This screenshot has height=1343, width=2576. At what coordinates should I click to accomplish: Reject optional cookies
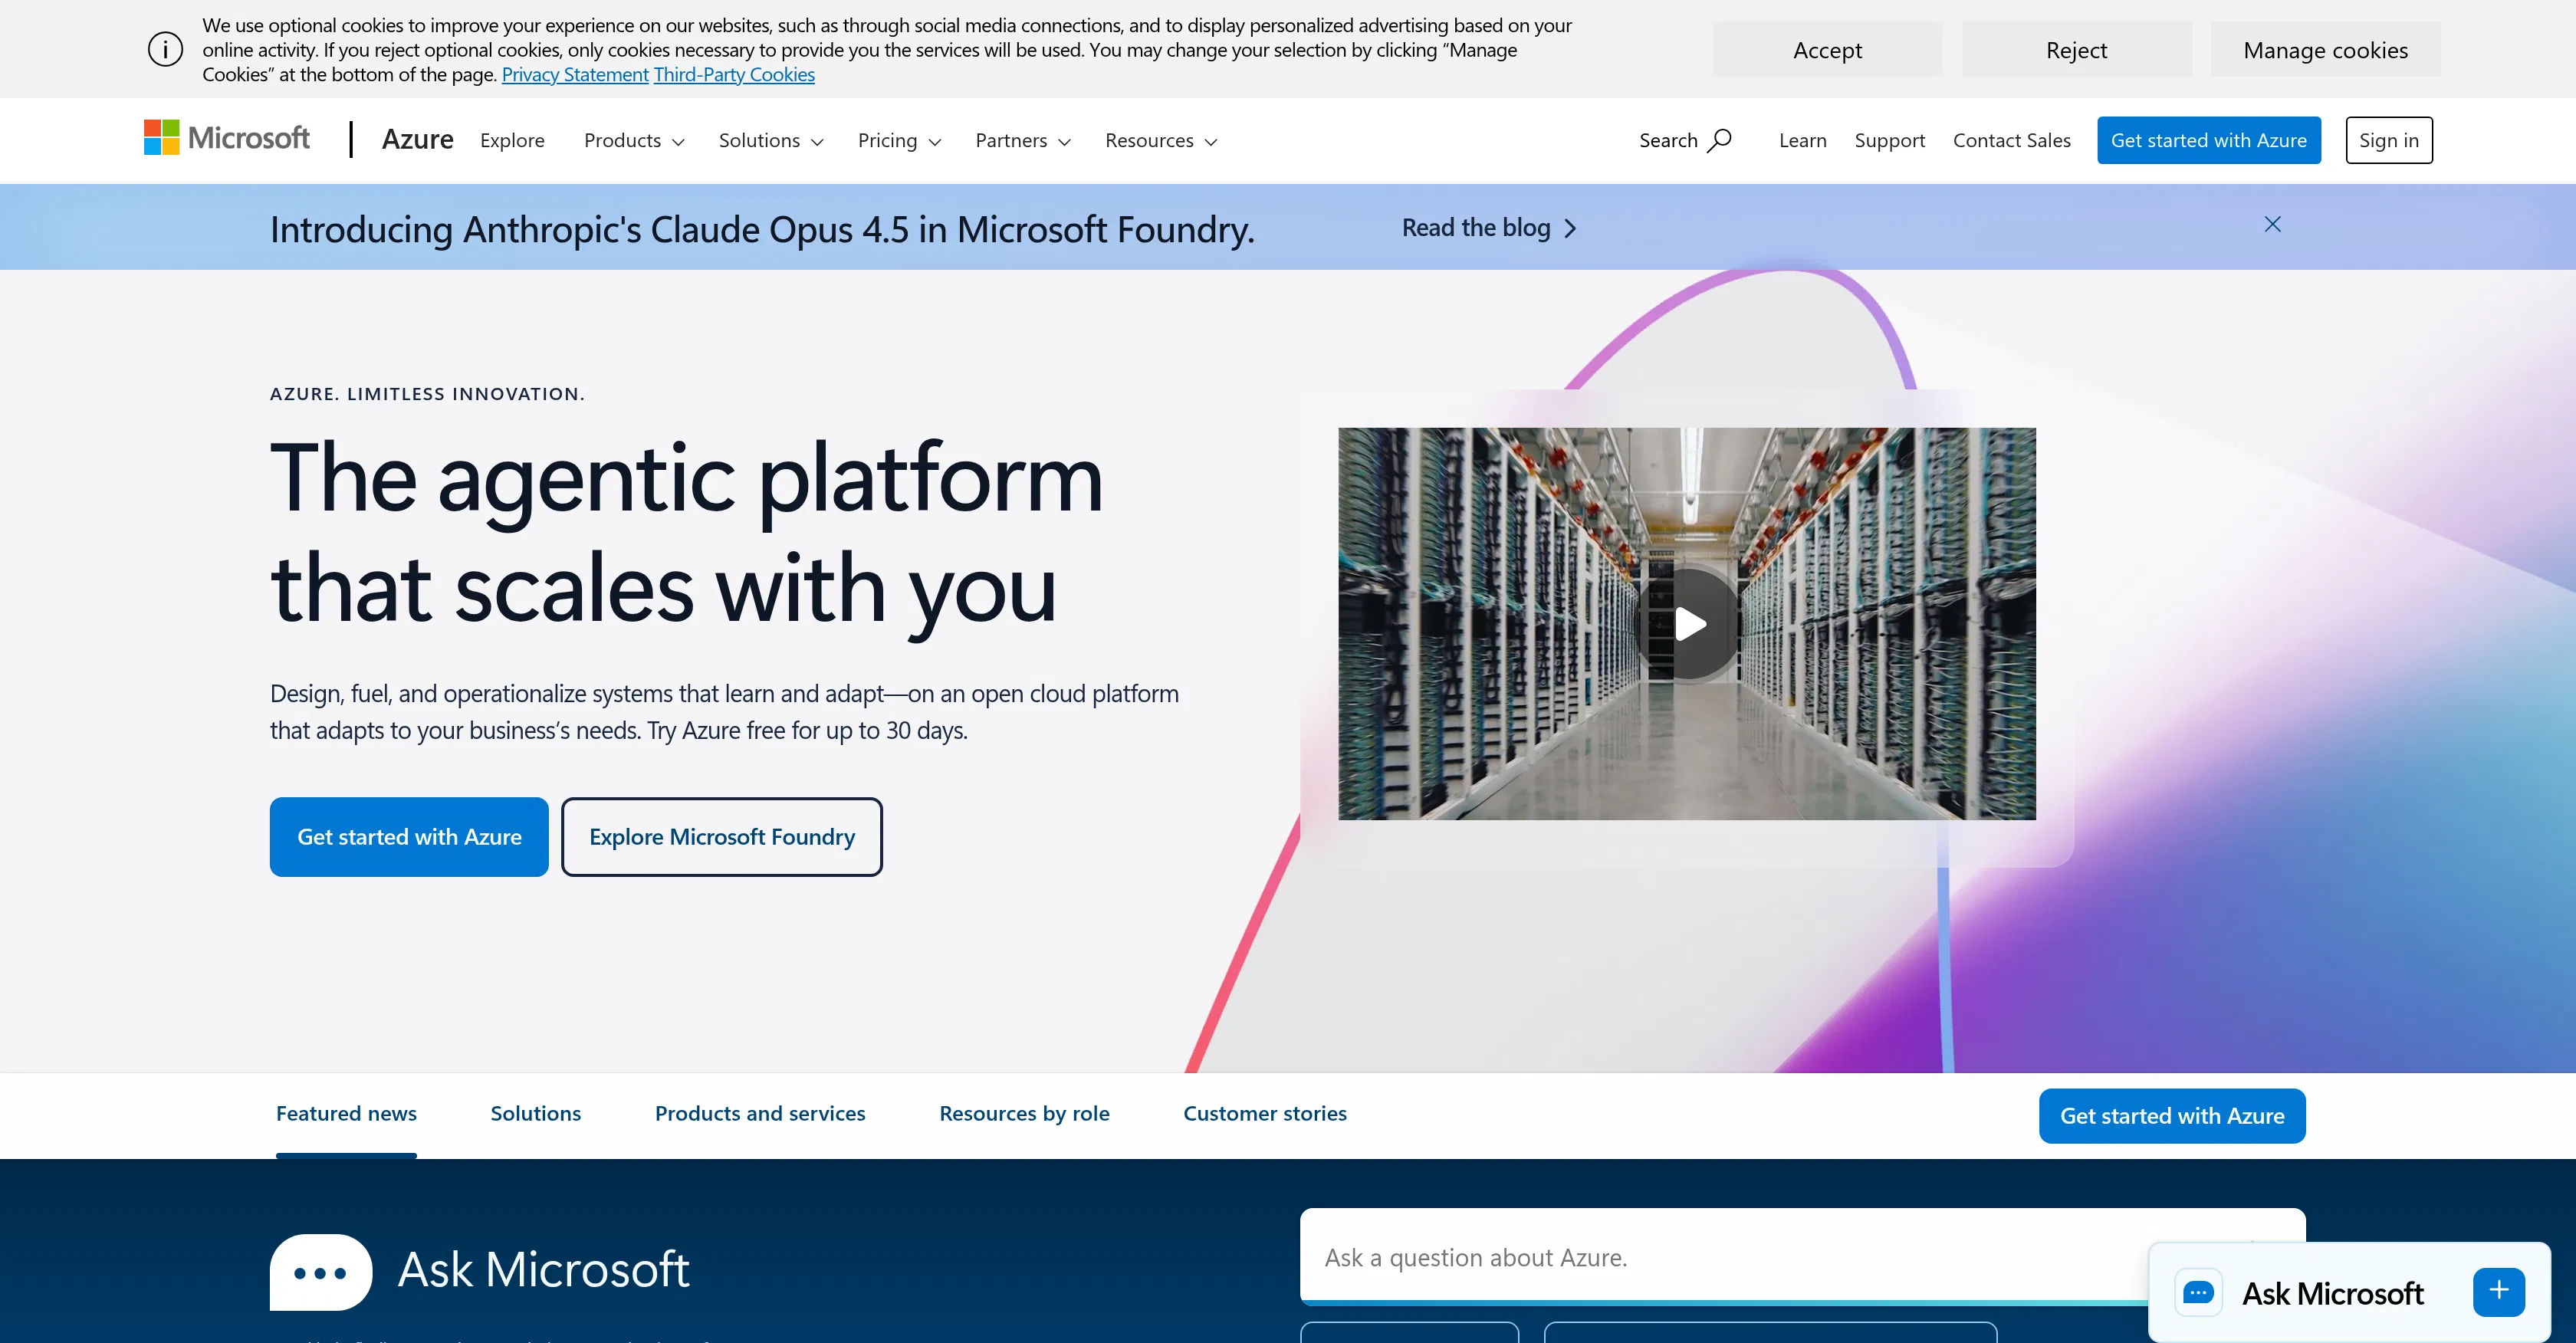point(2076,49)
